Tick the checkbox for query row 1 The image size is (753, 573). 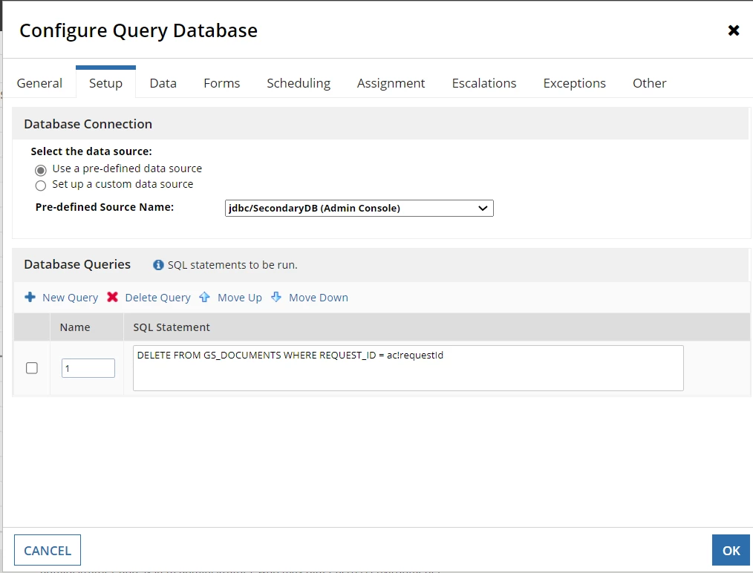pyautogui.click(x=32, y=368)
